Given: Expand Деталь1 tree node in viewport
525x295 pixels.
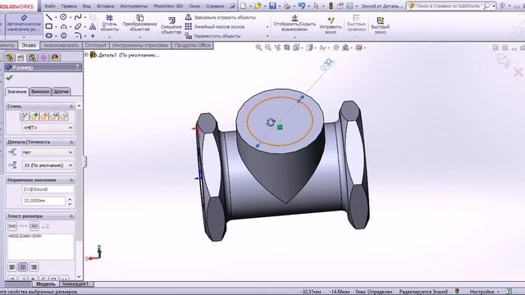Looking at the screenshot, I should tap(86, 55).
